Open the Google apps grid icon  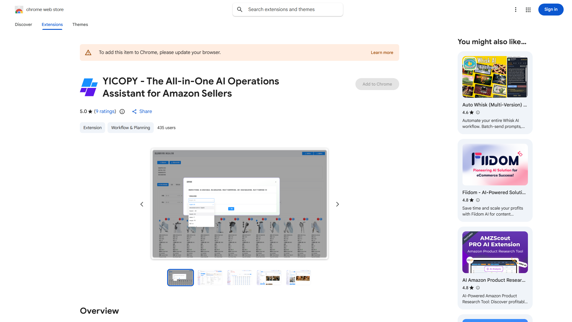coord(528,10)
